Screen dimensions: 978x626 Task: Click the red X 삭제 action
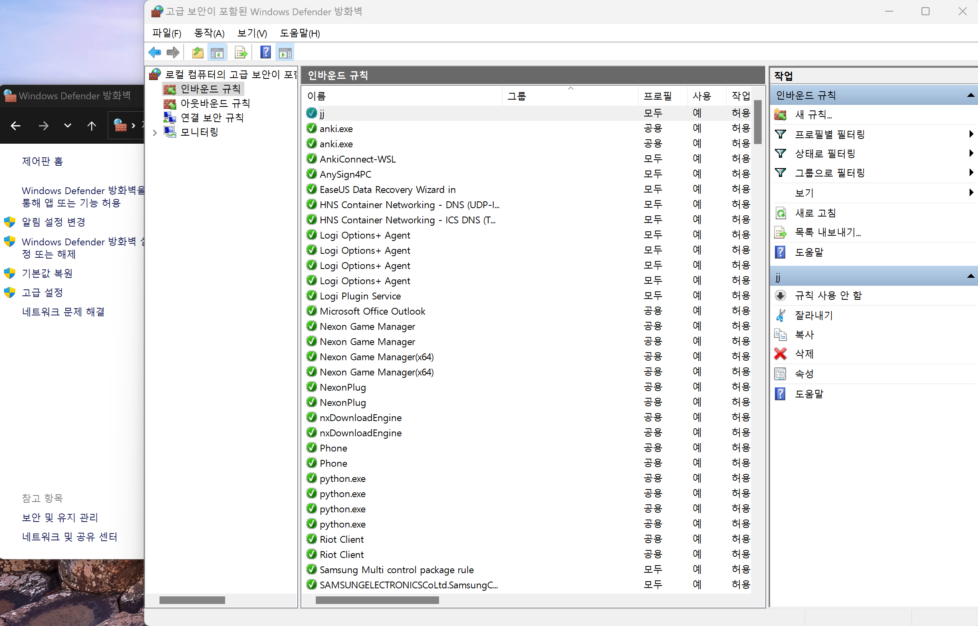coord(804,354)
